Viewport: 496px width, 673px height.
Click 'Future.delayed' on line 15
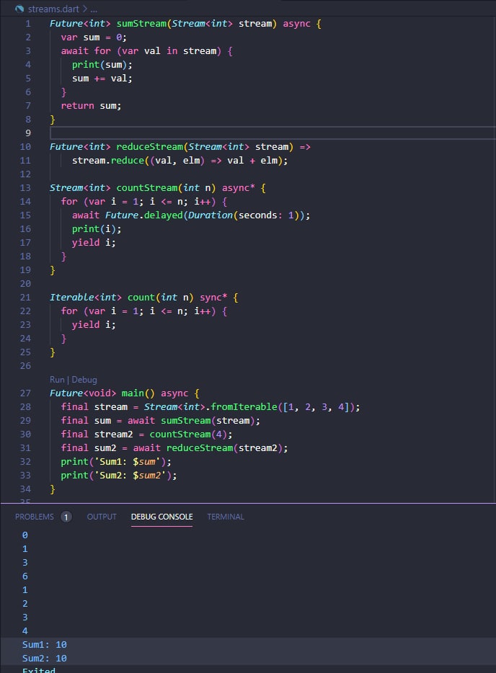pyautogui.click(x=144, y=215)
